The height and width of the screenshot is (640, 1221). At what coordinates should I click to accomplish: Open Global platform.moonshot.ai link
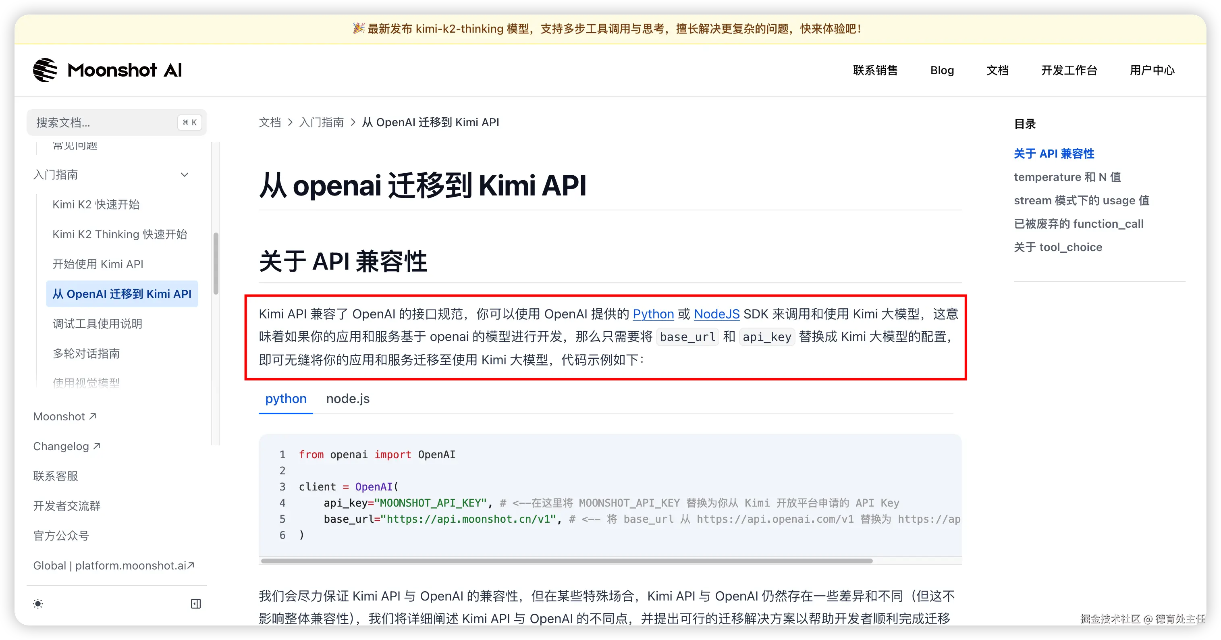[x=114, y=565]
